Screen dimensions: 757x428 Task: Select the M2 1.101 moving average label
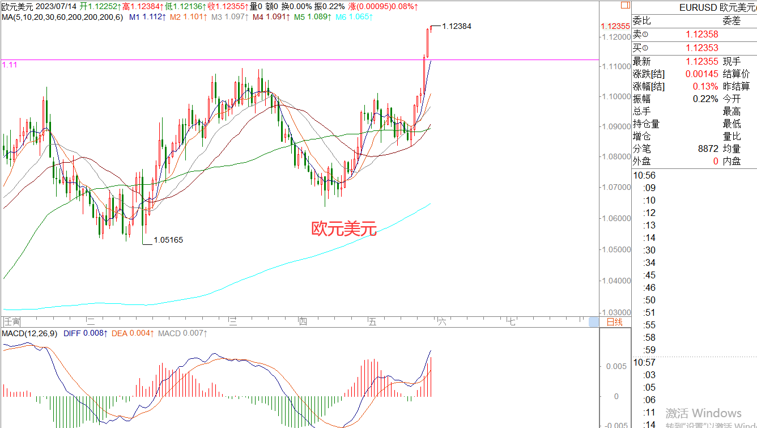tap(189, 17)
